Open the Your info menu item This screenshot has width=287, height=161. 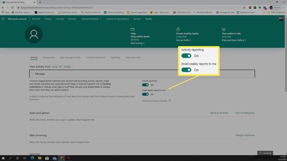click(36, 19)
